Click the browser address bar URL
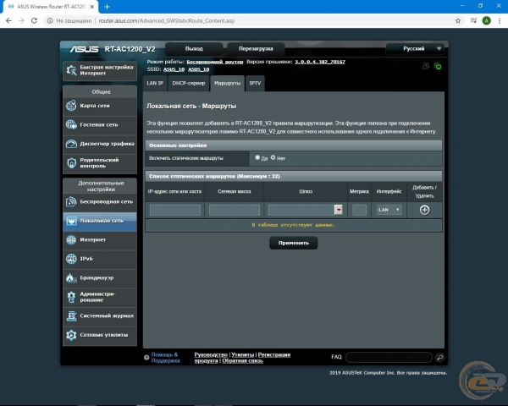This screenshot has height=406, width=508. [167, 20]
